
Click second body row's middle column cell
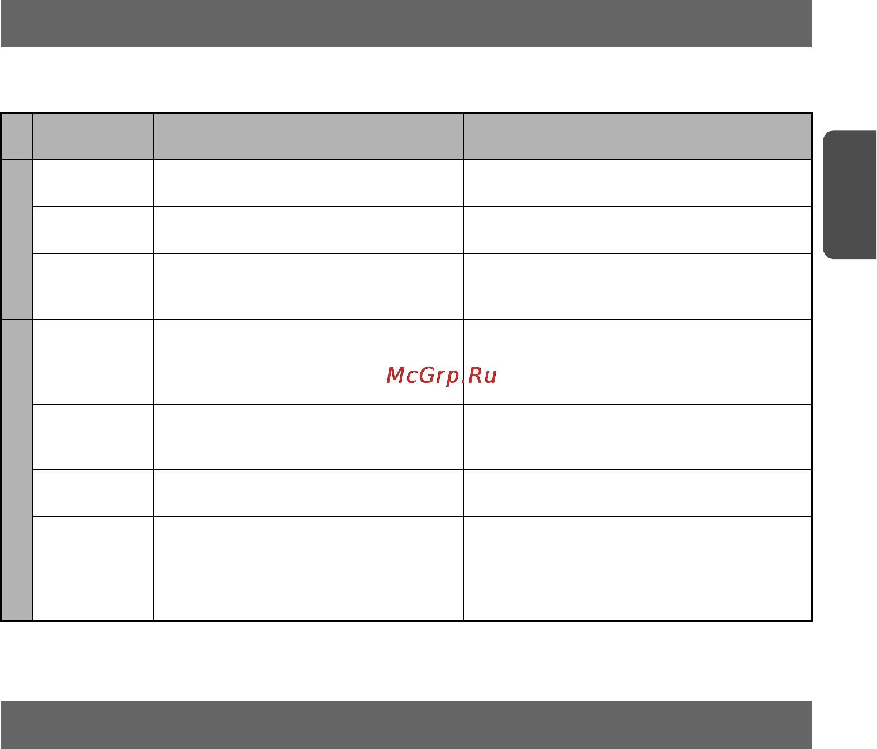308,230
